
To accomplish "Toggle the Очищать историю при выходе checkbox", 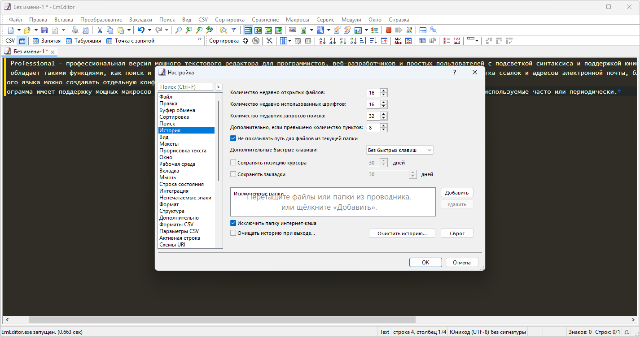I will click(x=233, y=233).
